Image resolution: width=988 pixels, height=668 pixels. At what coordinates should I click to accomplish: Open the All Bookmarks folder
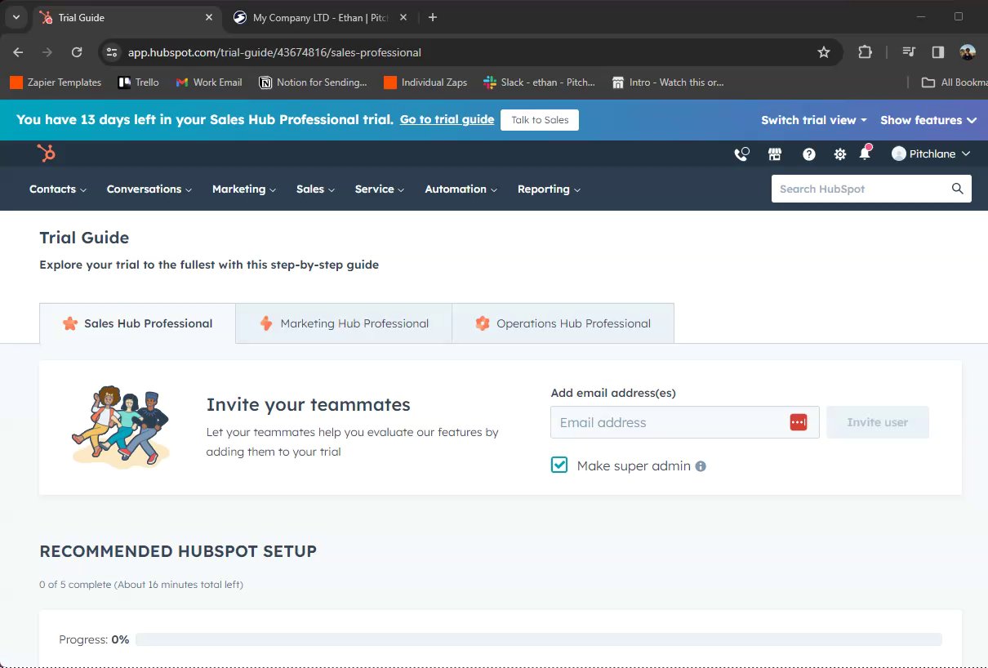click(x=954, y=82)
